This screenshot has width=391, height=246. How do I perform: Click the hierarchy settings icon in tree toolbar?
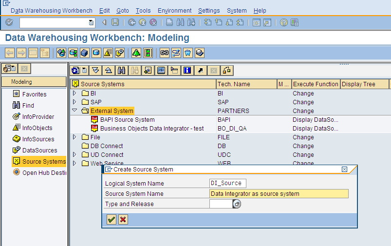pyautogui.click(x=227, y=71)
